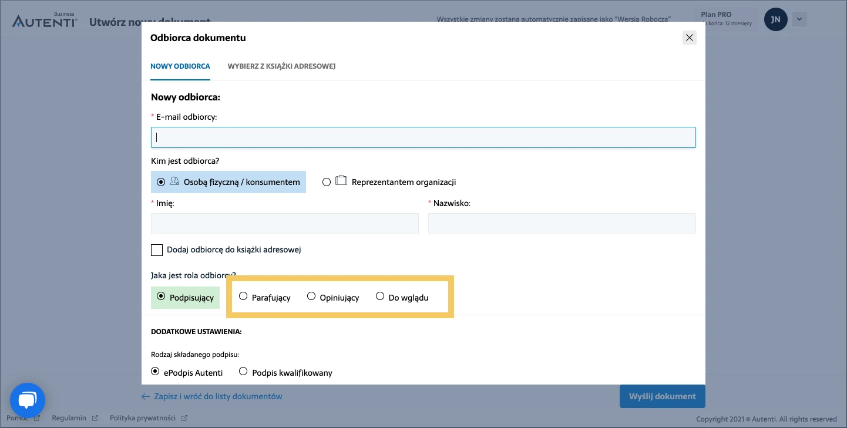Open the chat support bubble
The height and width of the screenshot is (428, 847).
tap(28, 401)
